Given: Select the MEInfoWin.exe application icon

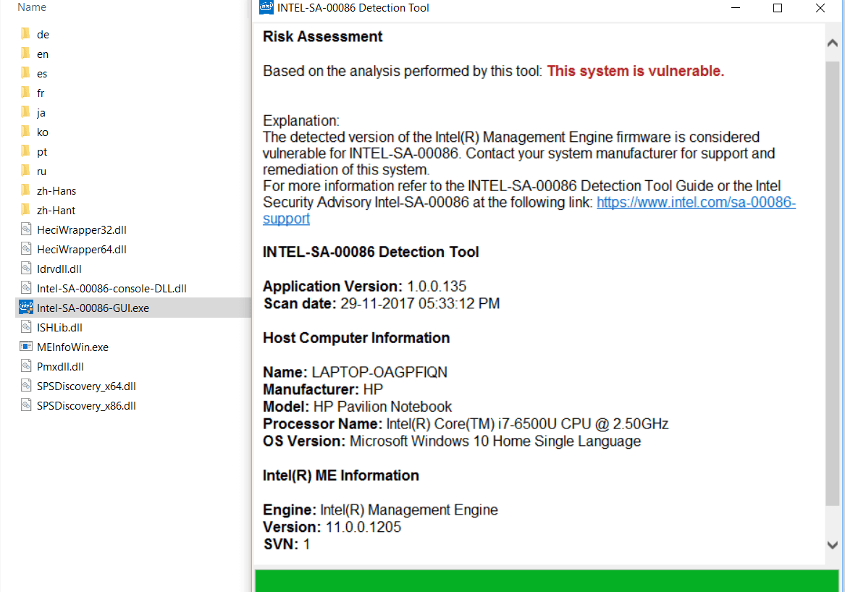Looking at the screenshot, I should click(x=26, y=347).
